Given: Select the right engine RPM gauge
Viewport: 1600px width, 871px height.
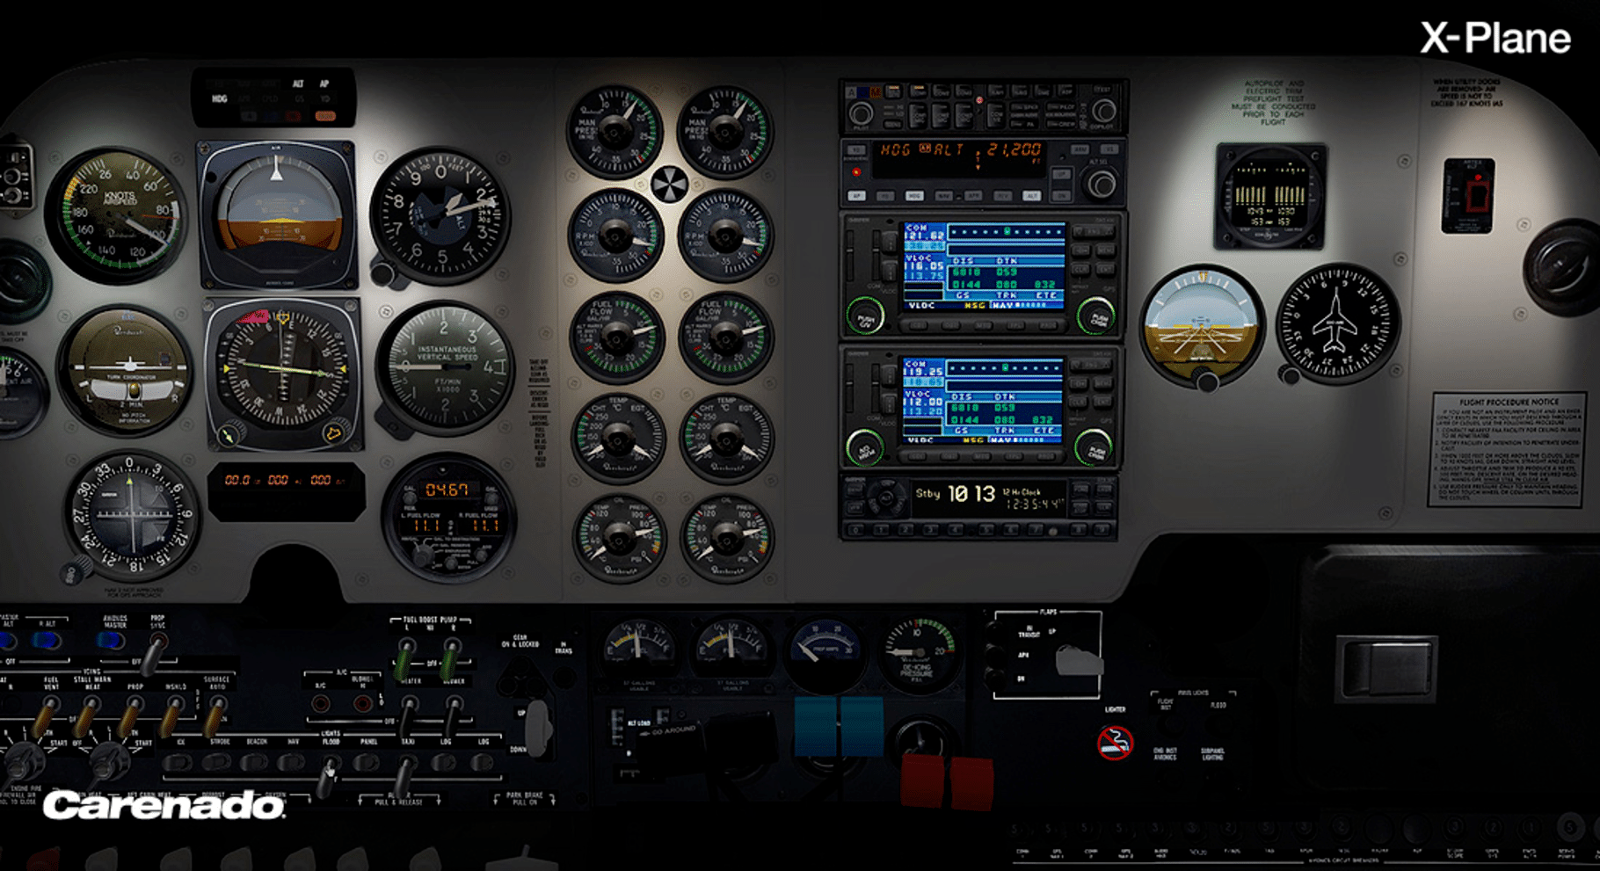Looking at the screenshot, I should [x=725, y=236].
